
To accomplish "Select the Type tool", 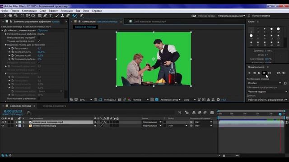I will click(50, 16).
